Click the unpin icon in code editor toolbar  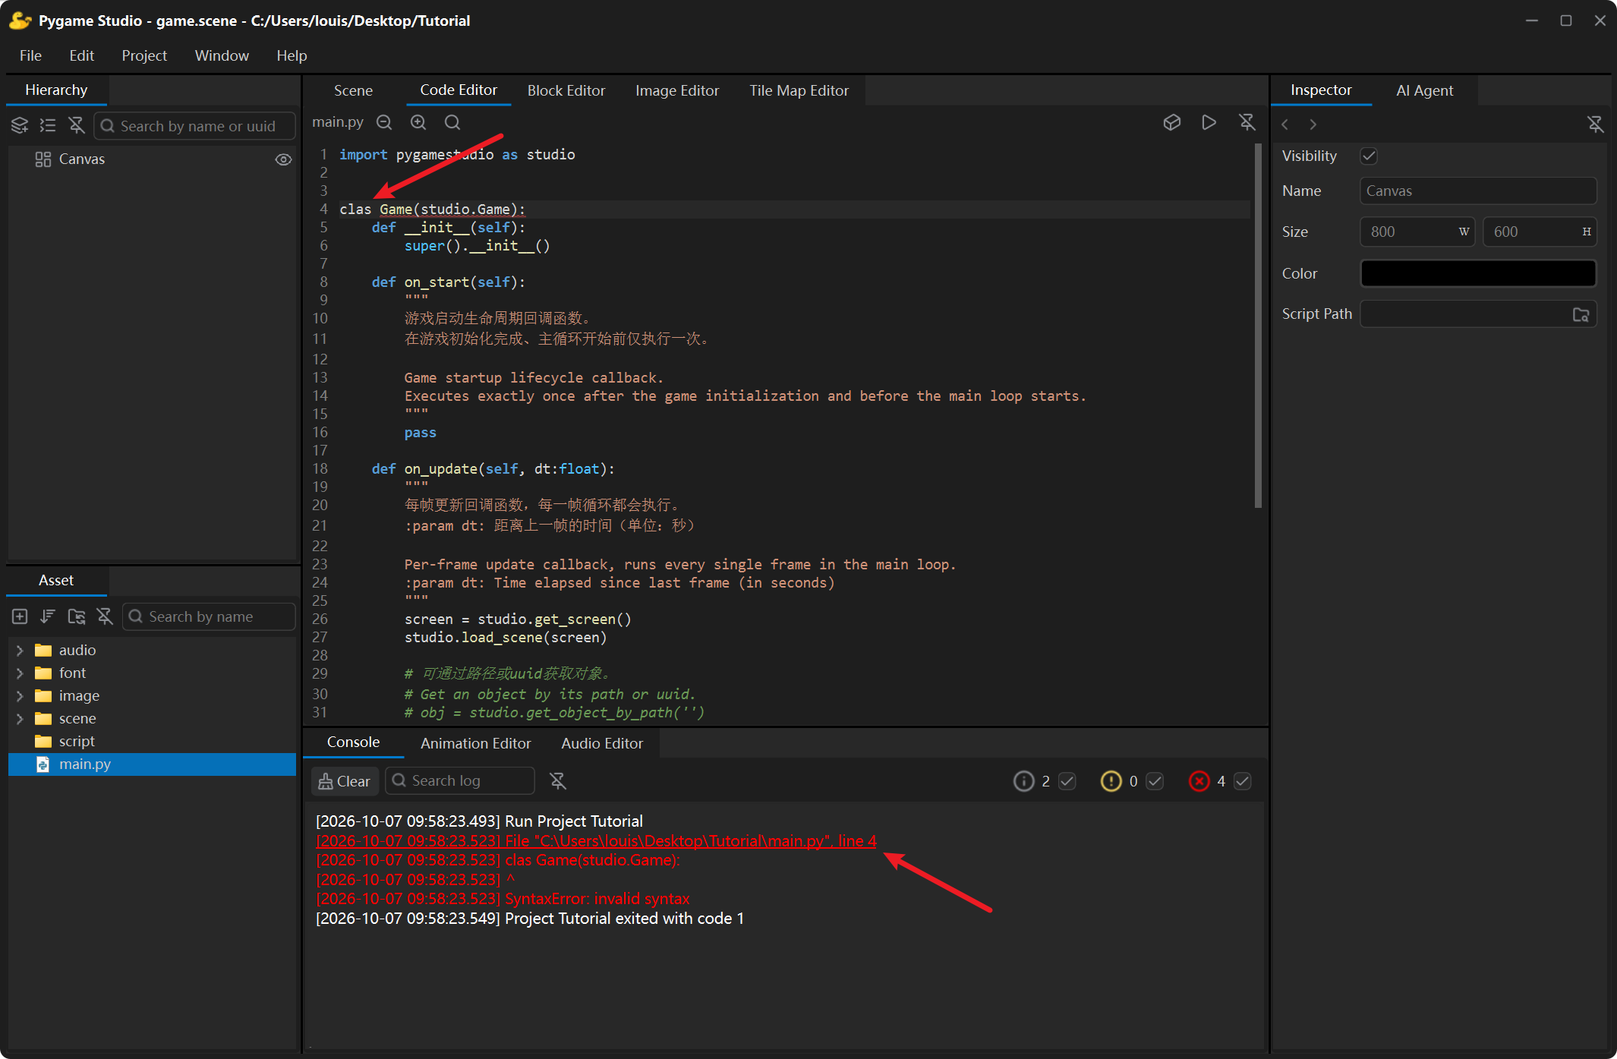coord(1247,122)
